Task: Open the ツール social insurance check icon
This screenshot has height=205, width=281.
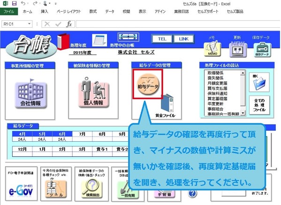Action: point(56,188)
